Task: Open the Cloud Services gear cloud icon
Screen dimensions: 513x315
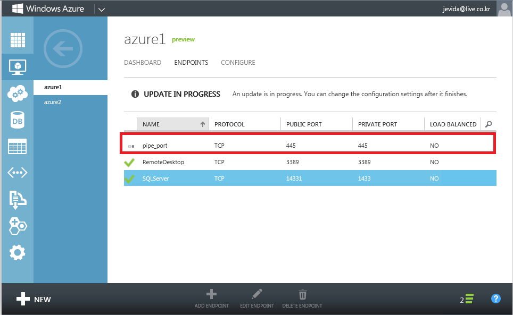Action: [18, 93]
